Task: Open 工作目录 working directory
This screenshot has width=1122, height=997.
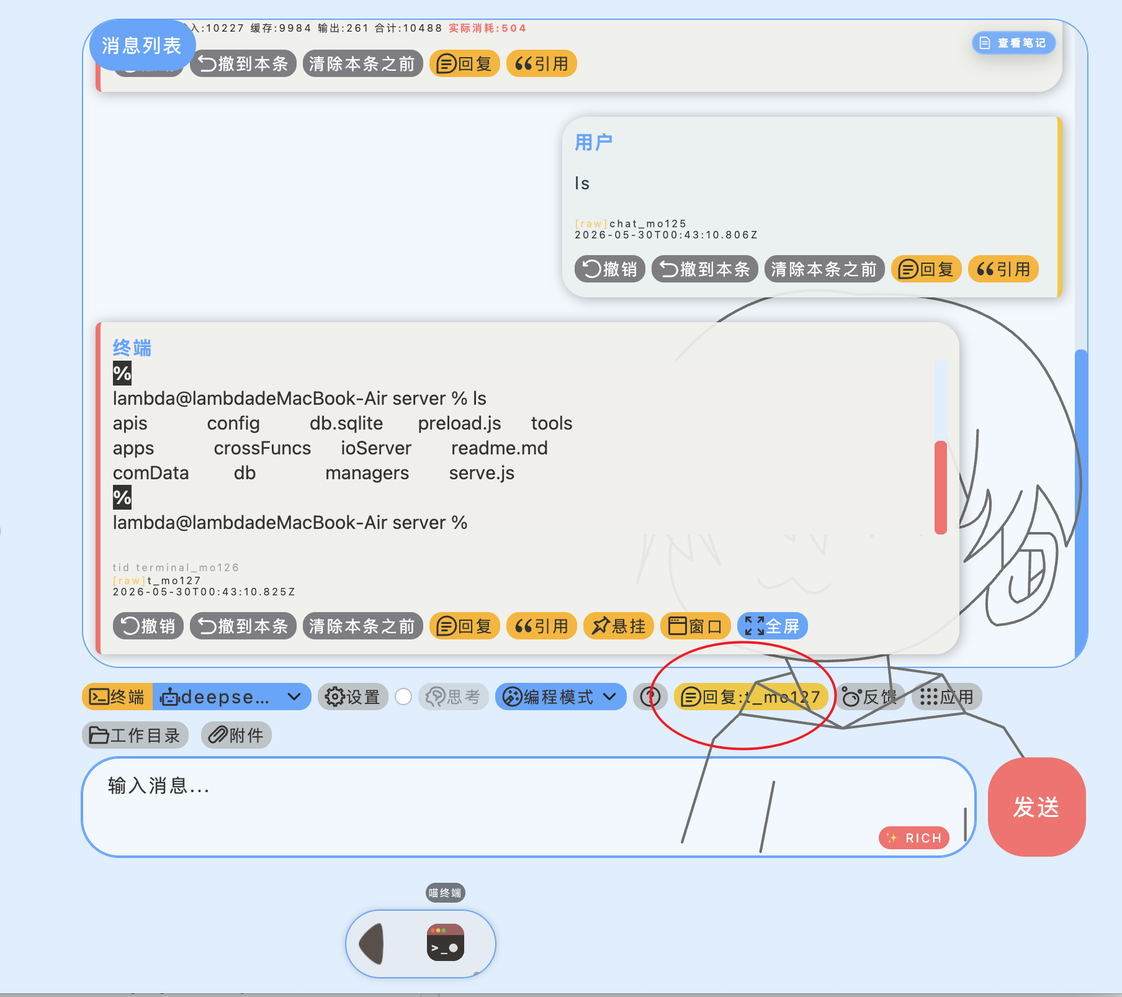Action: (135, 735)
